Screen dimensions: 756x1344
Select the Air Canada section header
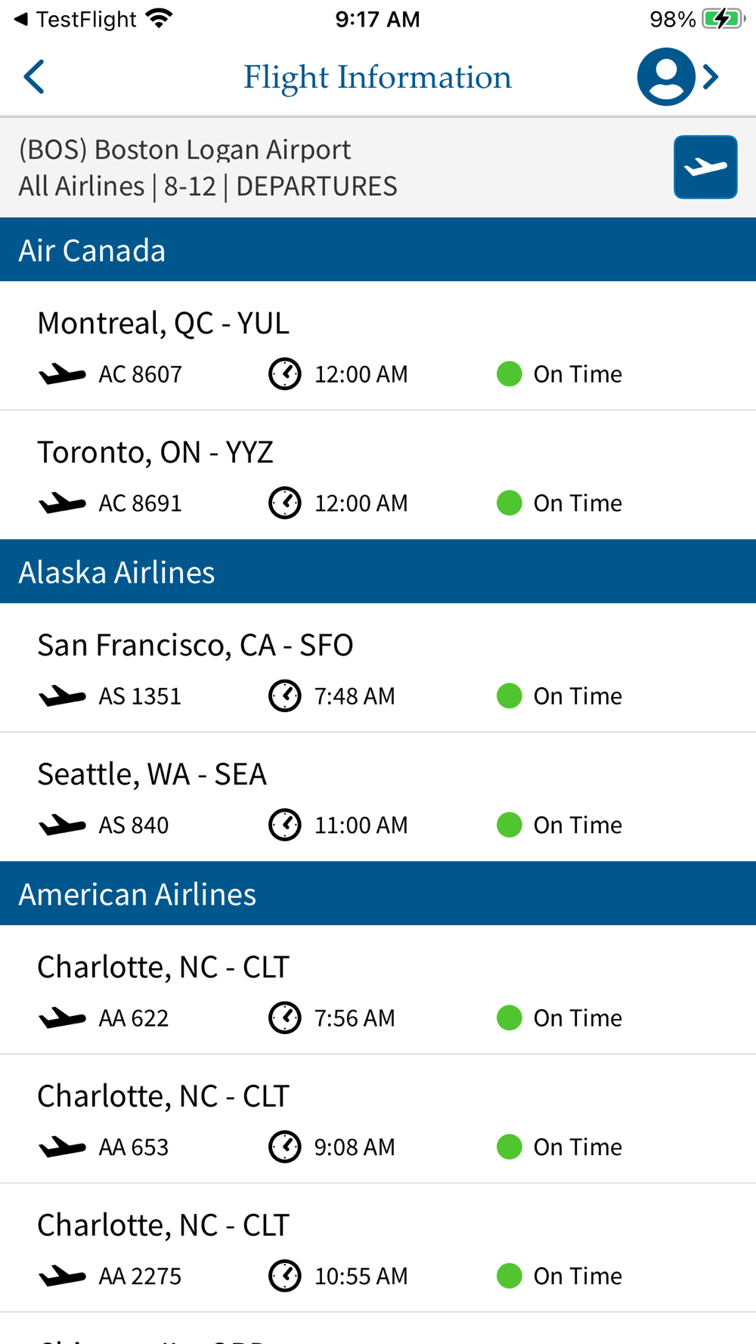coord(378,250)
